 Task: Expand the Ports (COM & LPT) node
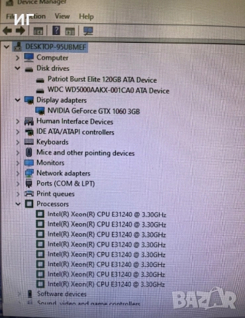pos(18,184)
